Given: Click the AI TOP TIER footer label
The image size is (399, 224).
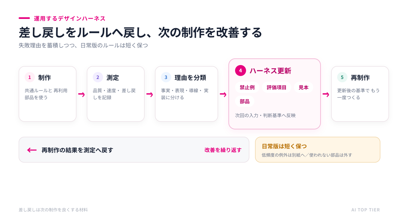Looking at the screenshot, I should pos(366,210).
